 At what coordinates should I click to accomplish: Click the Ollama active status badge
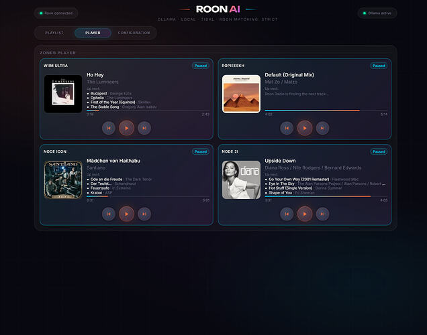click(377, 13)
